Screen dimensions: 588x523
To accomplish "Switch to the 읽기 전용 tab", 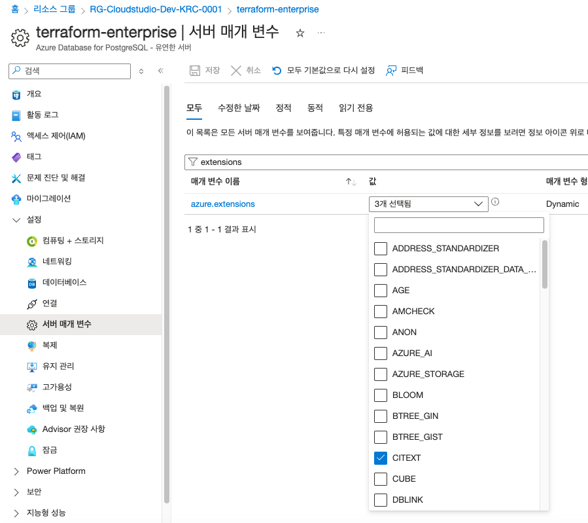I will point(356,109).
